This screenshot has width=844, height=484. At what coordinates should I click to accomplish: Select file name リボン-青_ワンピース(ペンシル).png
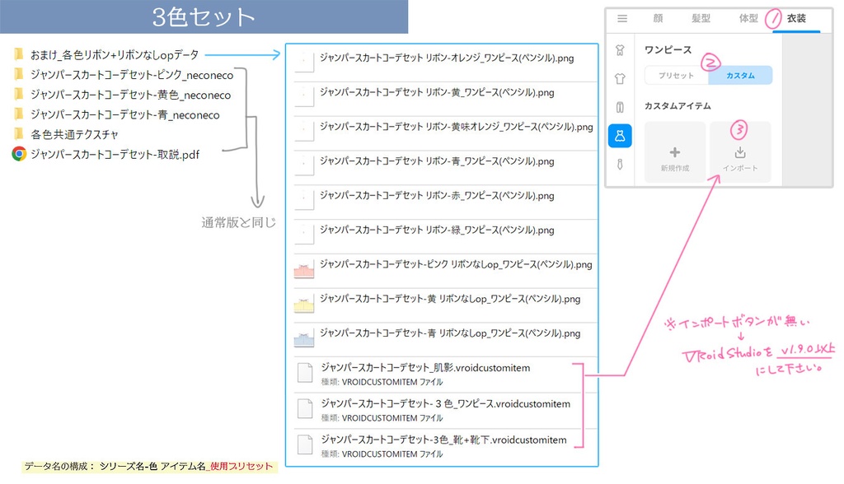[437, 161]
